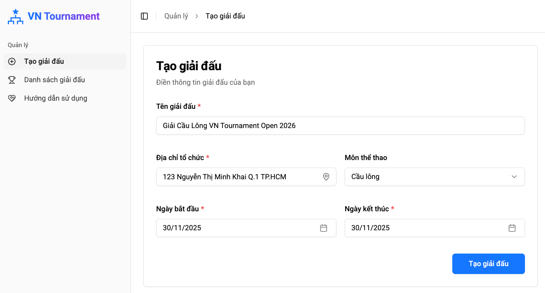Open Danh sách giải đấu menu item
The height and width of the screenshot is (293, 545).
(65, 80)
